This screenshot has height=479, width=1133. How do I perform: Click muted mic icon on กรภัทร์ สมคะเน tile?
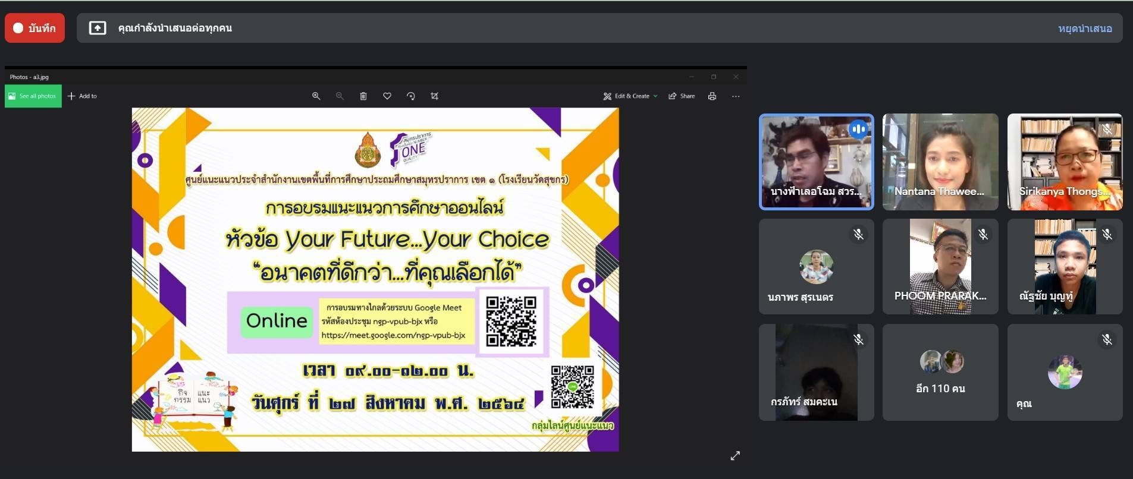[x=858, y=339]
